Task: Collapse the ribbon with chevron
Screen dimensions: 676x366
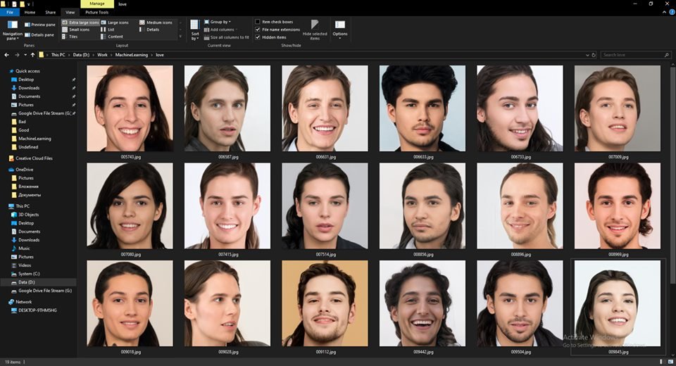Action: coord(664,13)
